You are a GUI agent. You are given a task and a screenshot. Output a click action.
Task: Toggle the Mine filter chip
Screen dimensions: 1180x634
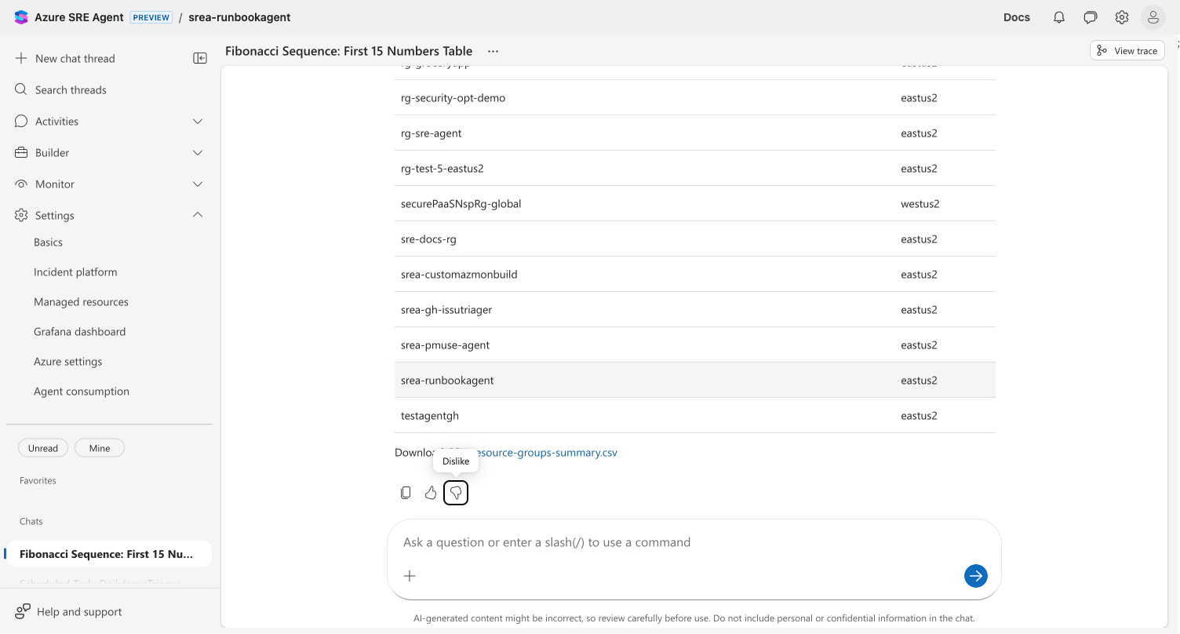tap(100, 448)
